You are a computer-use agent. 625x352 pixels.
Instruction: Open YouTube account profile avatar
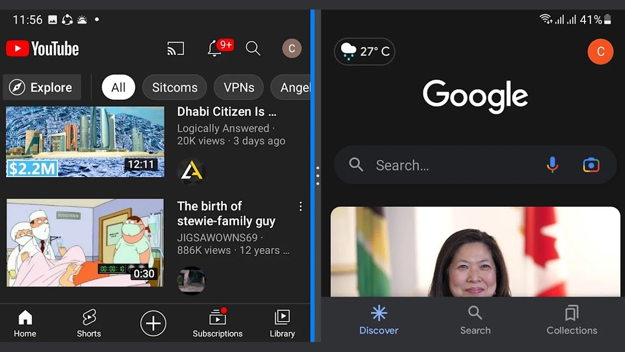click(292, 49)
